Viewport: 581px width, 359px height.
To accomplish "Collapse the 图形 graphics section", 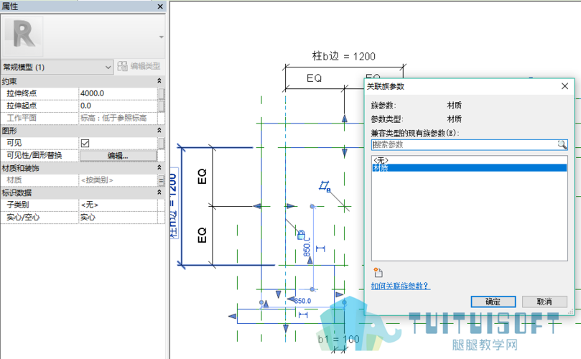I will click(x=159, y=131).
